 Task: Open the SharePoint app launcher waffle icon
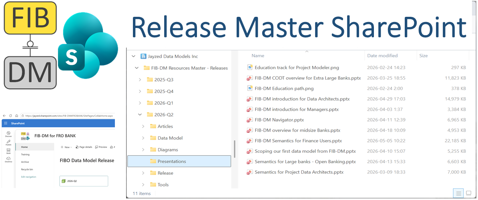tap(6, 123)
